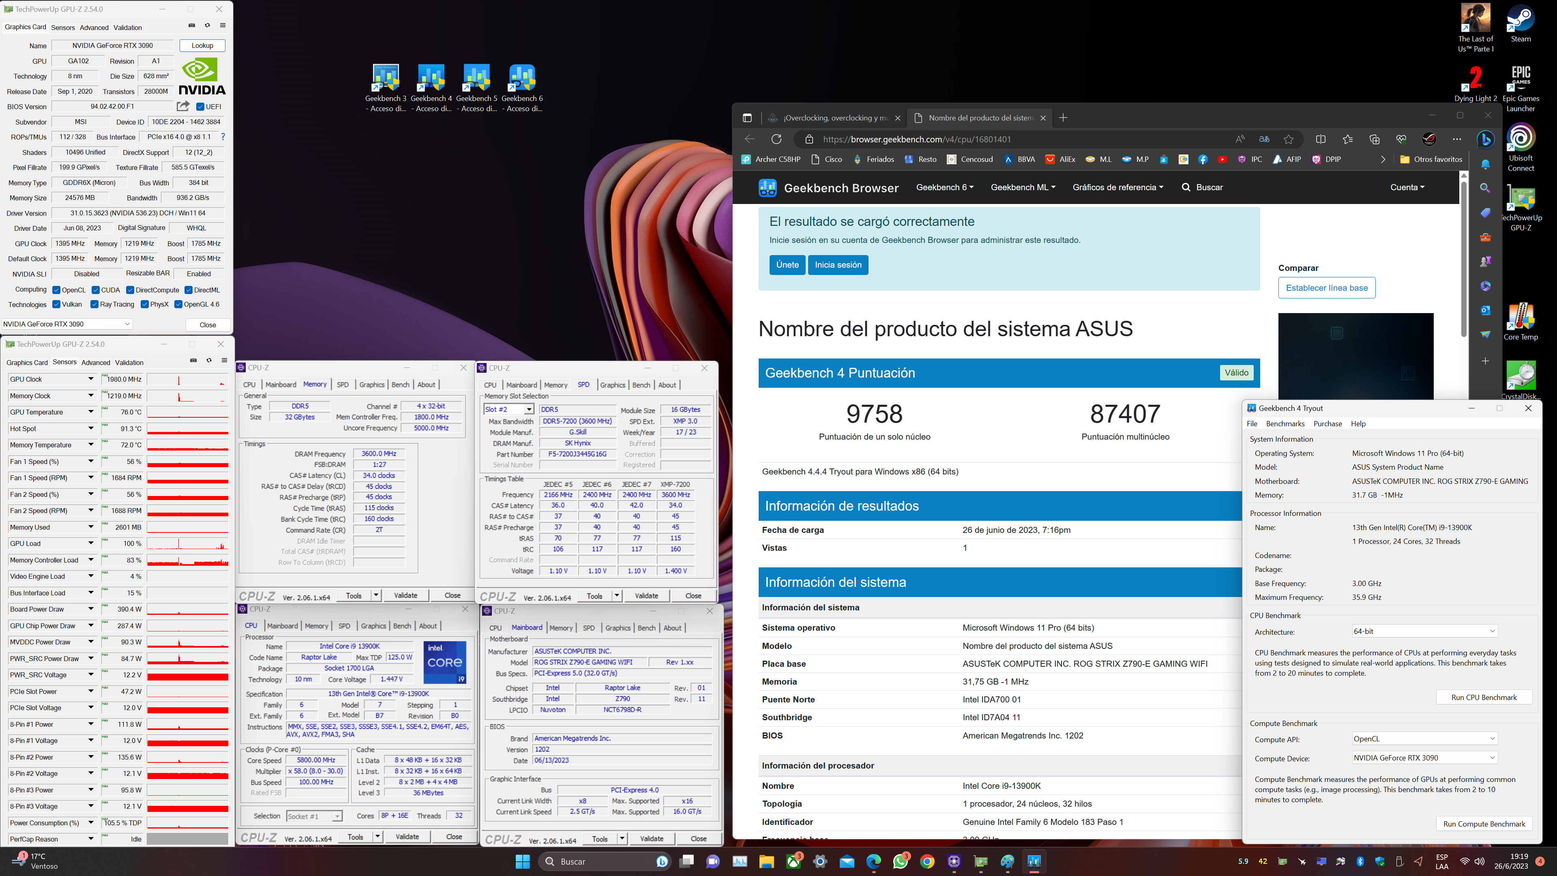Click GPU-Z screenshot camera icon in top window
This screenshot has height=876, width=1557.
[192, 26]
